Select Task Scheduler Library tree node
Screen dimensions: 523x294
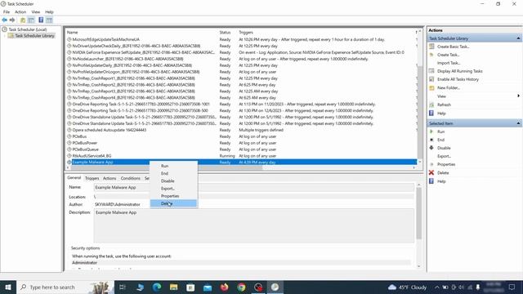pyautogui.click(x=34, y=36)
